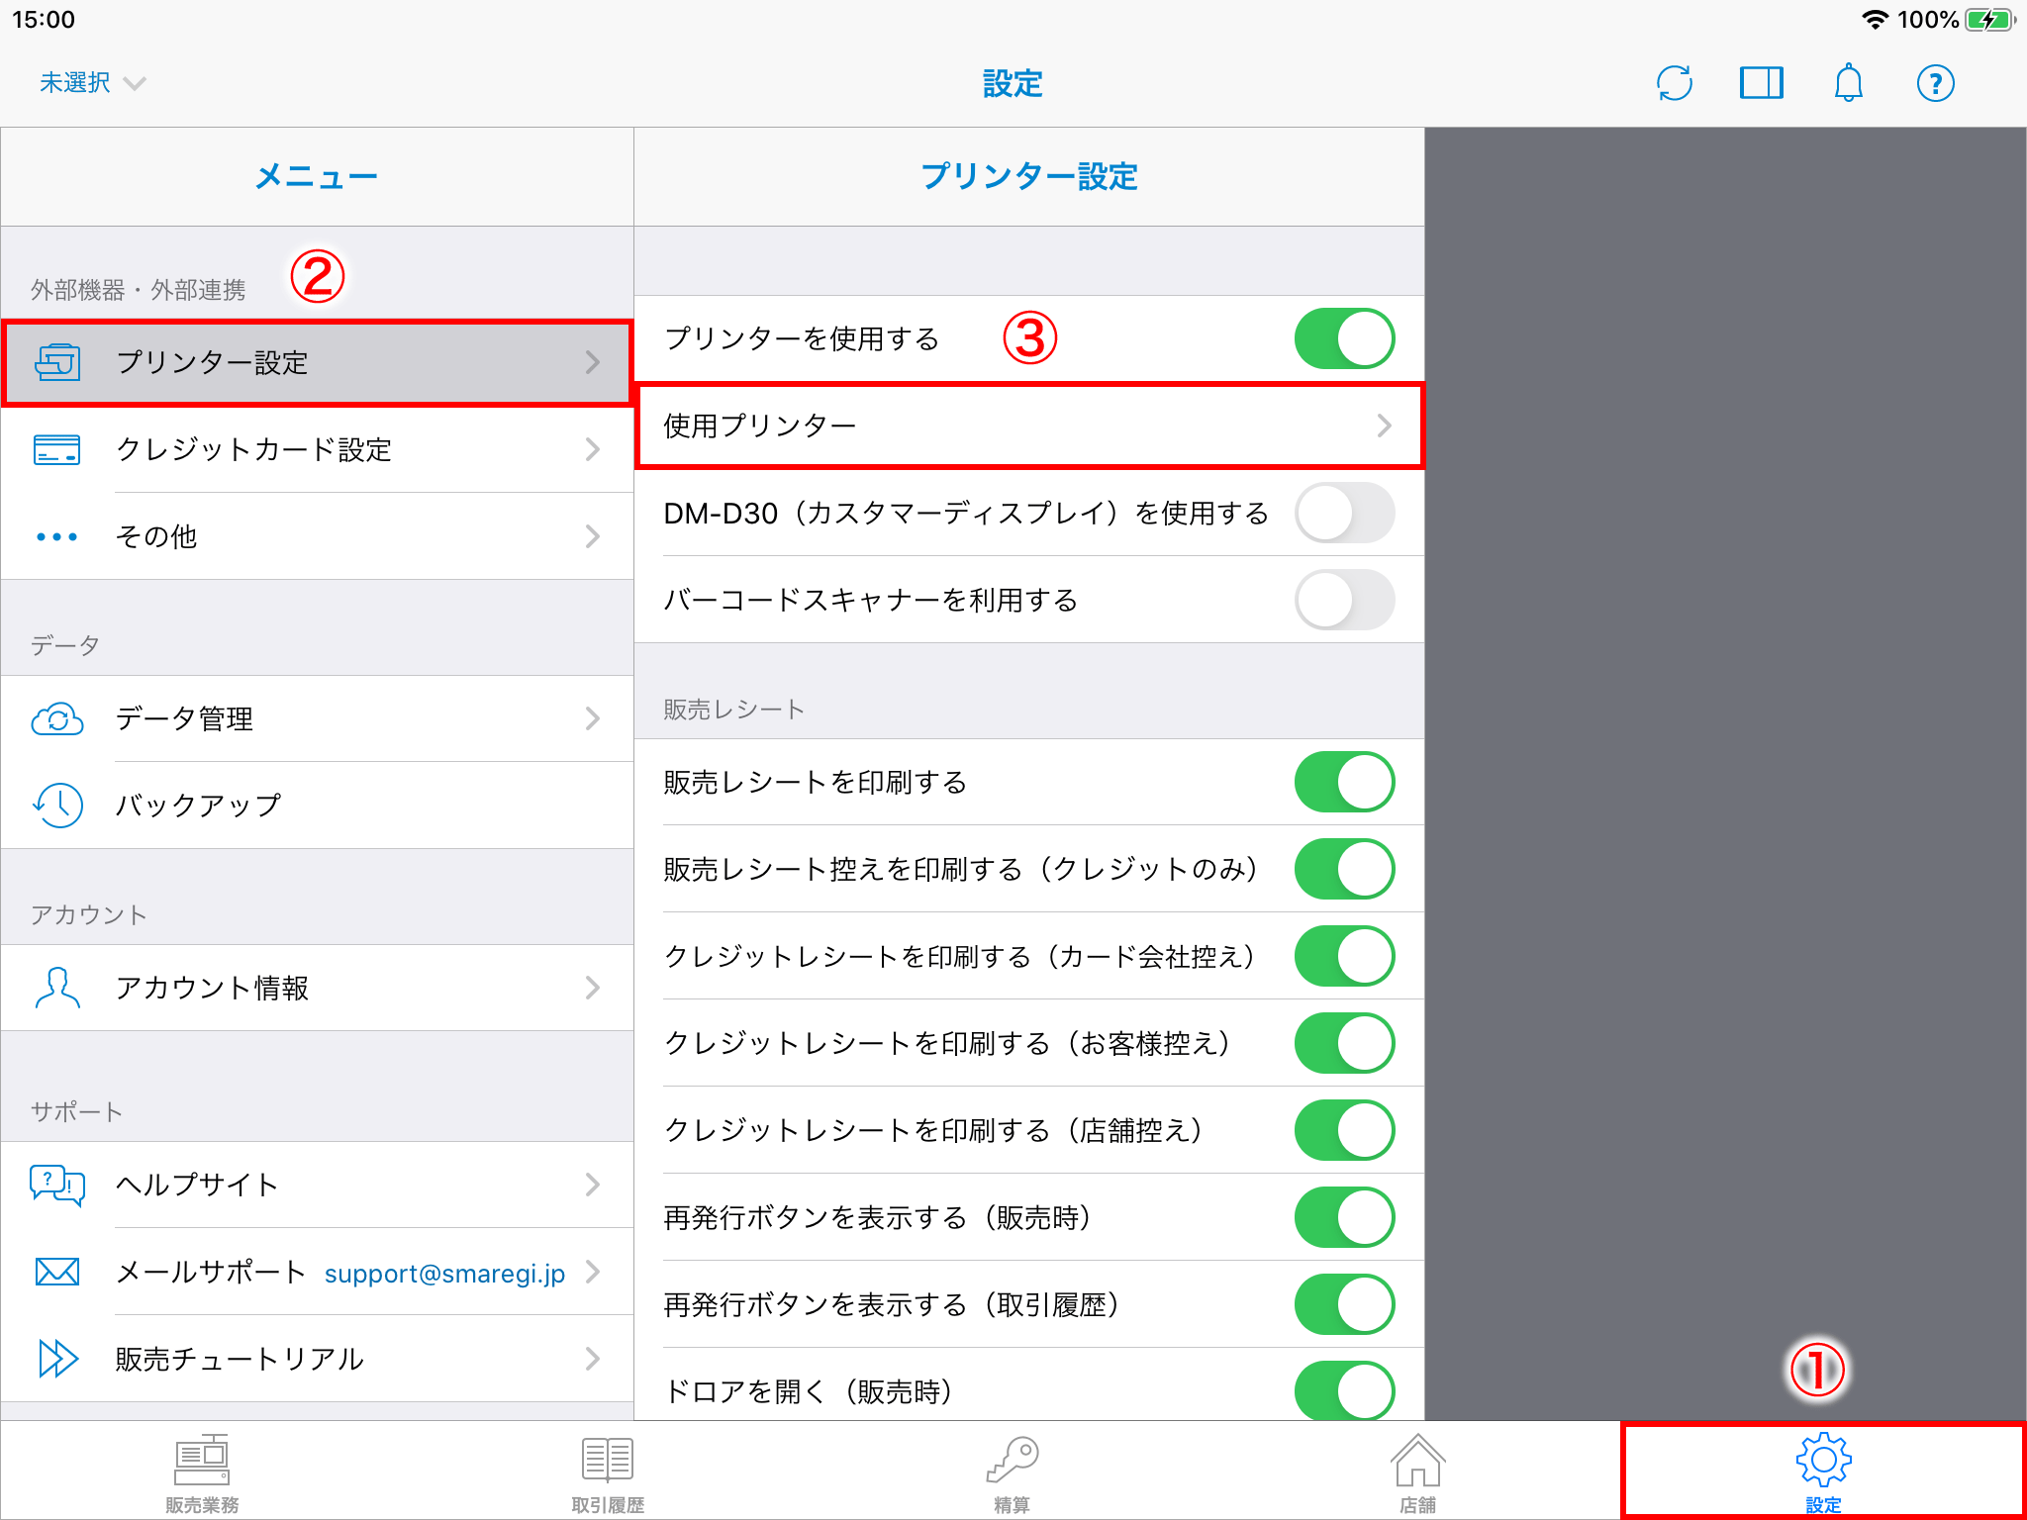Viewport: 2027px width, 1520px height.
Task: Click chevron on その他 row
Action: click(x=592, y=536)
